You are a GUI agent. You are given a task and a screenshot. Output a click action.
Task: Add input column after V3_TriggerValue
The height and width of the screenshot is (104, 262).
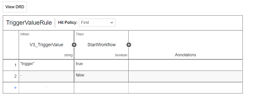pos(74,45)
